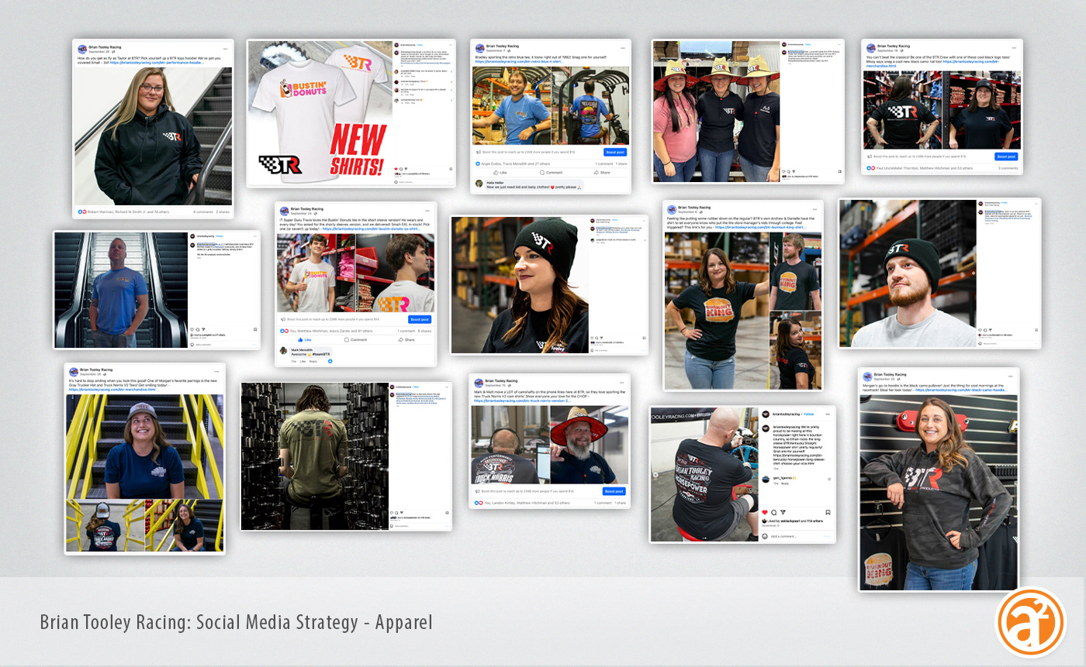This screenshot has width=1086, height=667.
Task: Bookmark the woman's black beanie Instagram post
Action: point(643,337)
